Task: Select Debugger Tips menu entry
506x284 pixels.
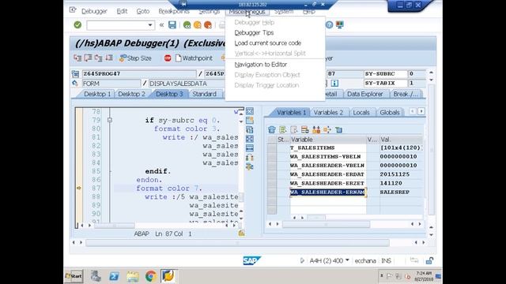Action: [254, 33]
